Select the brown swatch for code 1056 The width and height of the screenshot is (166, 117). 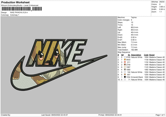(x=125, y=65)
